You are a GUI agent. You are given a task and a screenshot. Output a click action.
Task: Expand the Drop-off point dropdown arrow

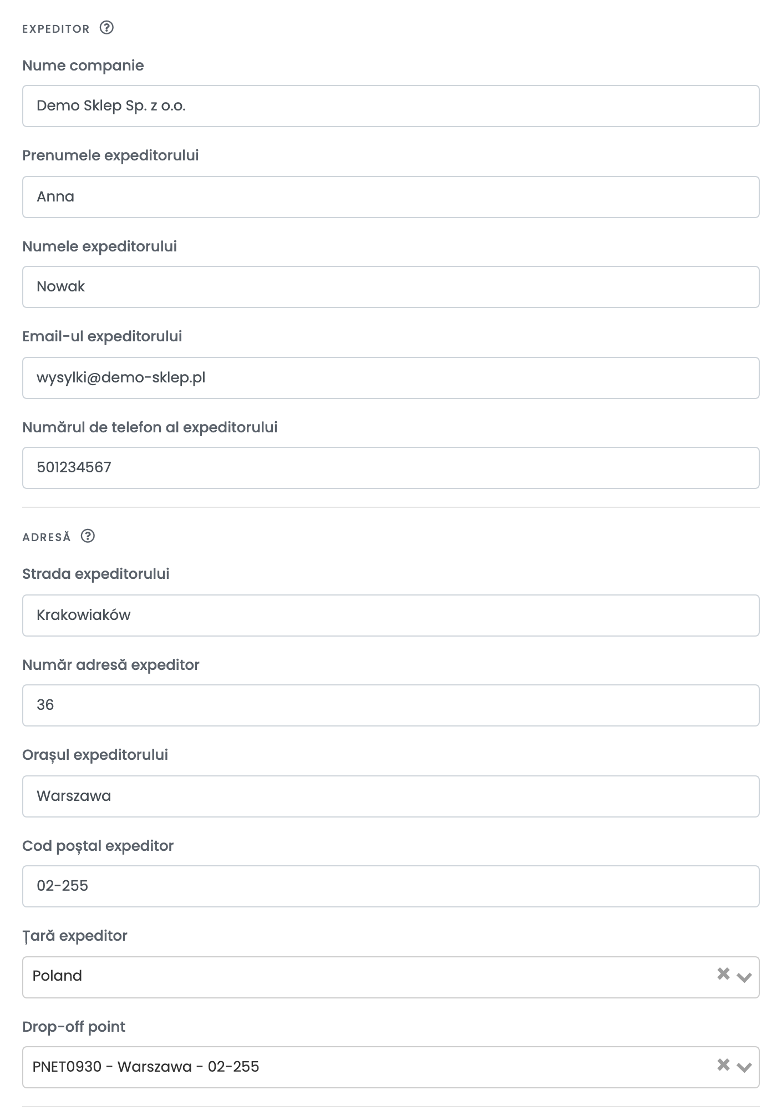click(x=744, y=1067)
